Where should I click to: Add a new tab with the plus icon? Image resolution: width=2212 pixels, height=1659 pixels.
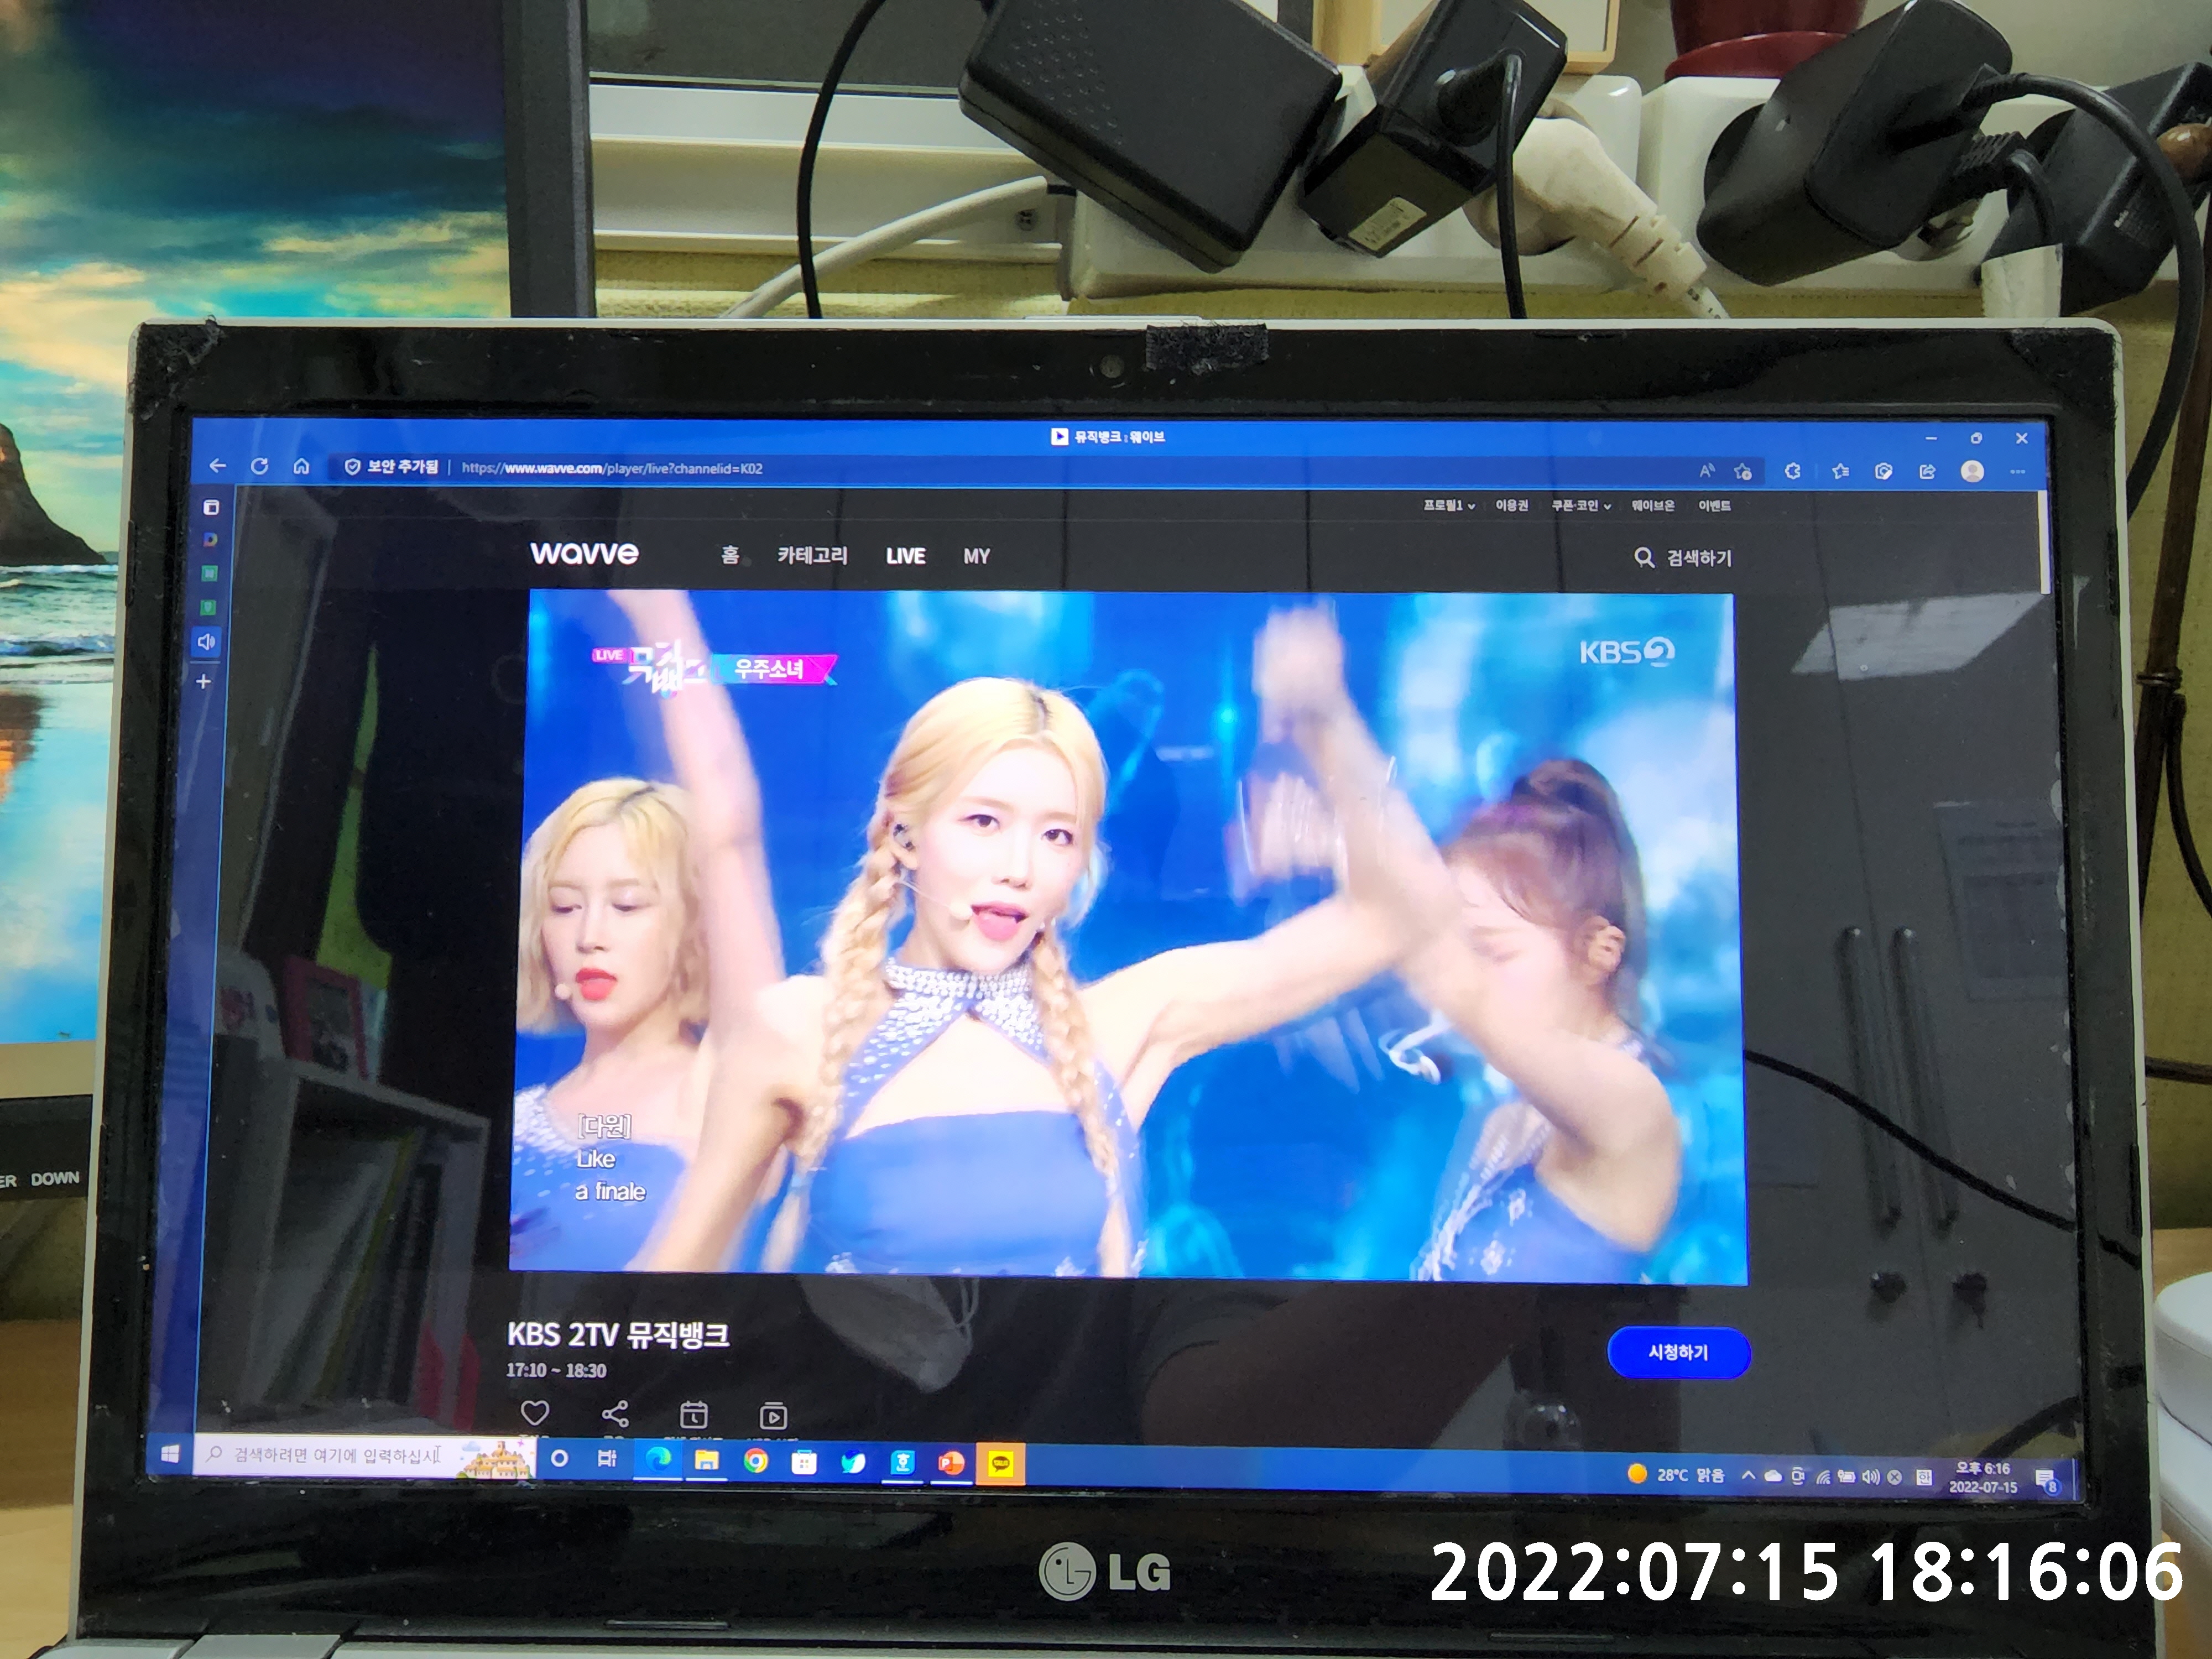203,681
